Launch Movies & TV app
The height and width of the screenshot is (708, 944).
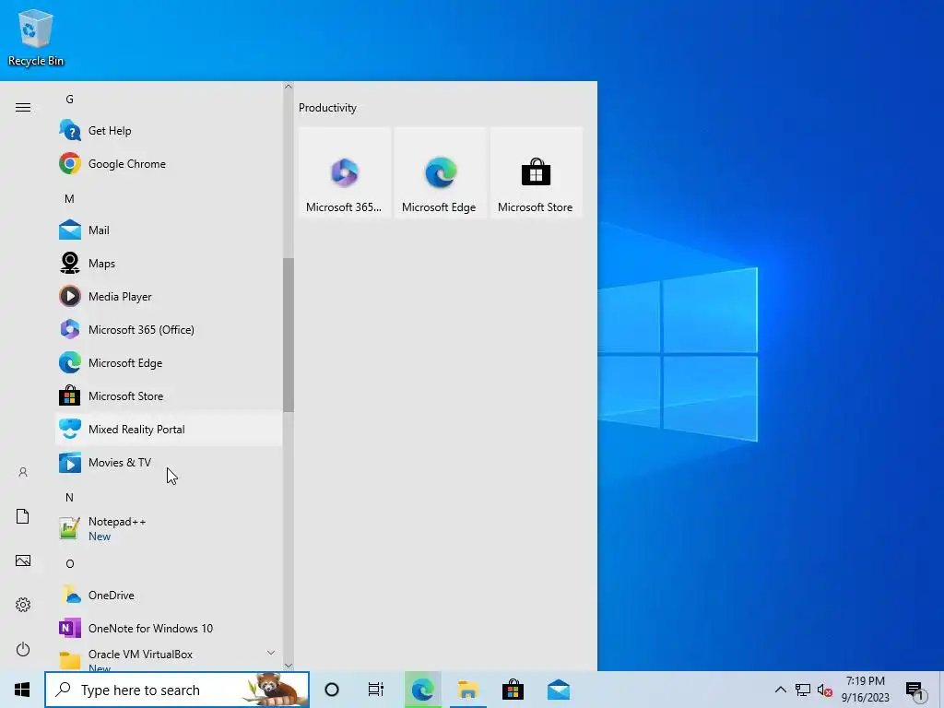pos(169,463)
